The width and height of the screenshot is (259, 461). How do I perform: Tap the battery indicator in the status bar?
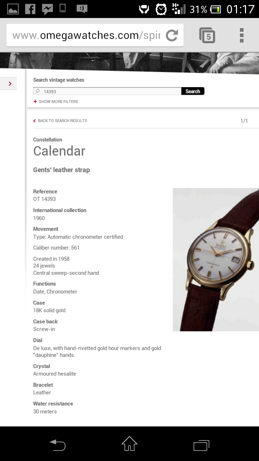[x=216, y=9]
